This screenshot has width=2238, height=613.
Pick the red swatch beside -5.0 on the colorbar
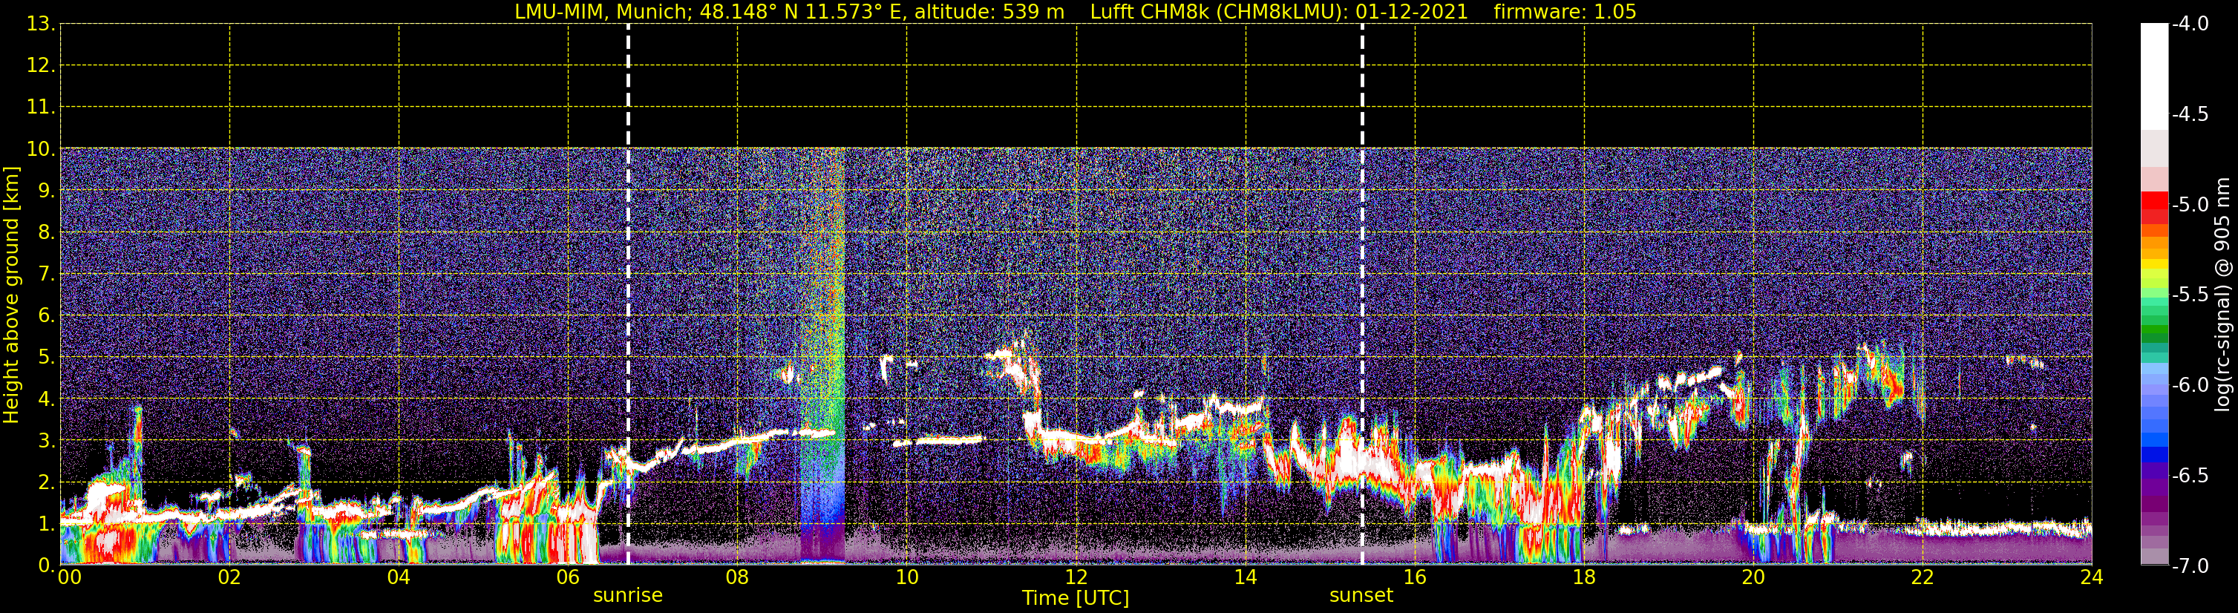point(2153,201)
